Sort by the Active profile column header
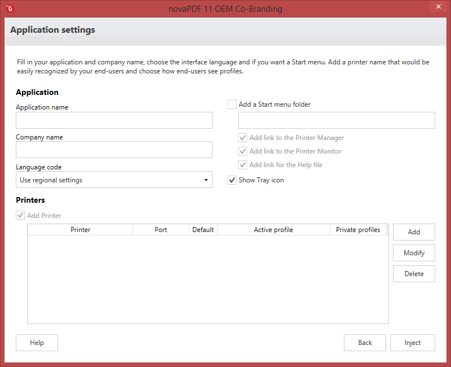 pyautogui.click(x=273, y=230)
